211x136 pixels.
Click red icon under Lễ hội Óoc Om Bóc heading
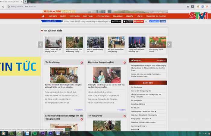coord(82,119)
